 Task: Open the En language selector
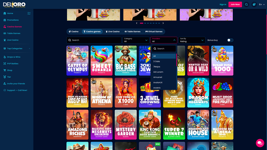(262, 4)
